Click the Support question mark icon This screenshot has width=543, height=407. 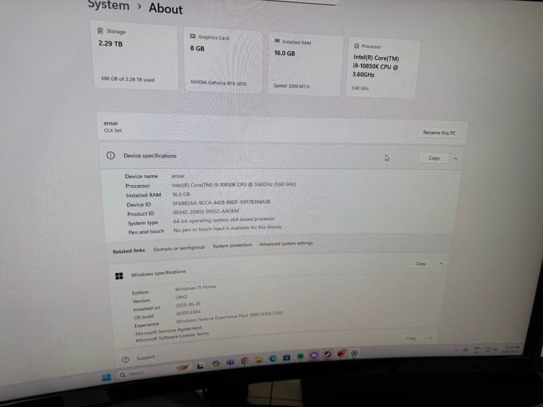click(x=126, y=360)
